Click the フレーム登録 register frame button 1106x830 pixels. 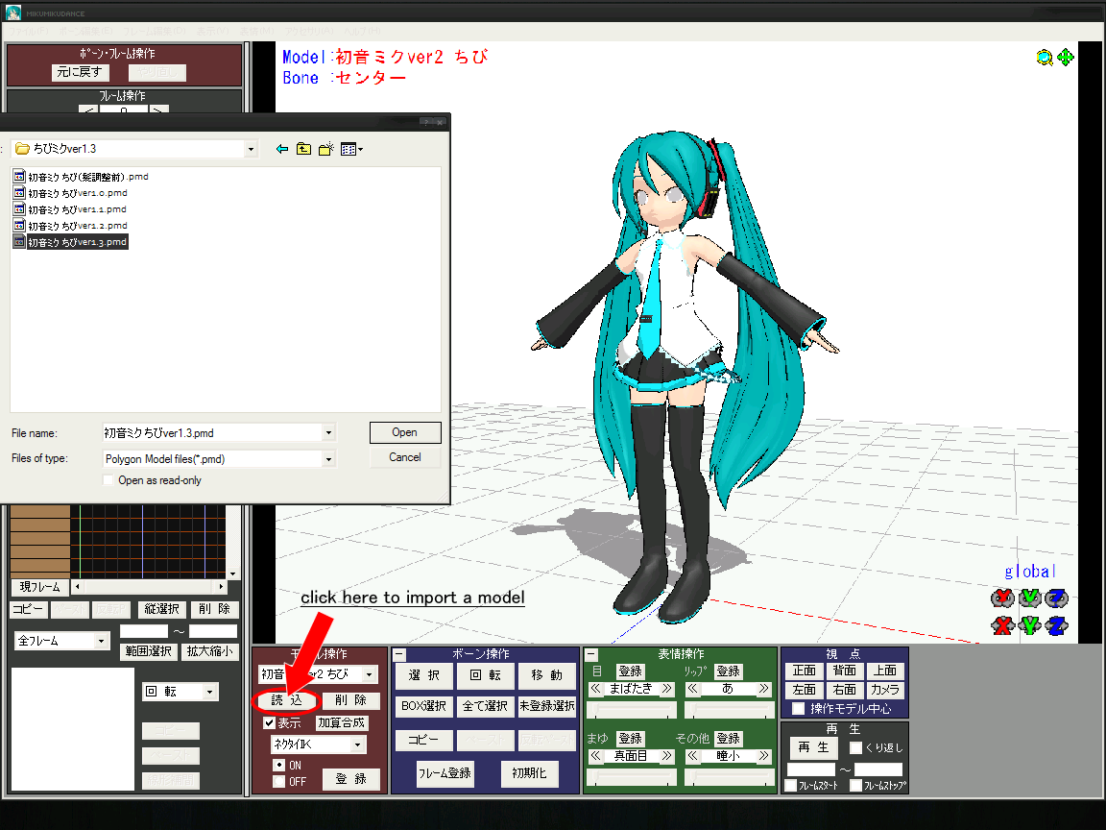[x=445, y=773]
